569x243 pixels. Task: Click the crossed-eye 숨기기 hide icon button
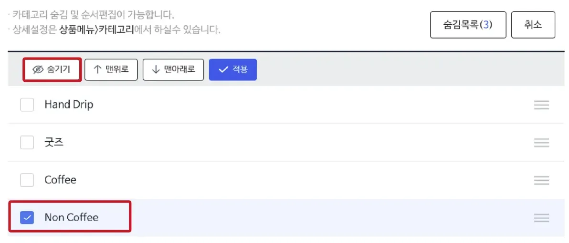[x=52, y=69]
